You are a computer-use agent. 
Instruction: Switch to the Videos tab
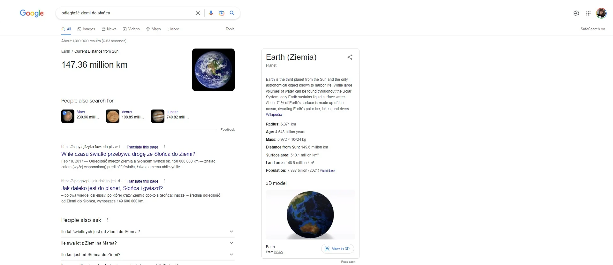(x=131, y=29)
